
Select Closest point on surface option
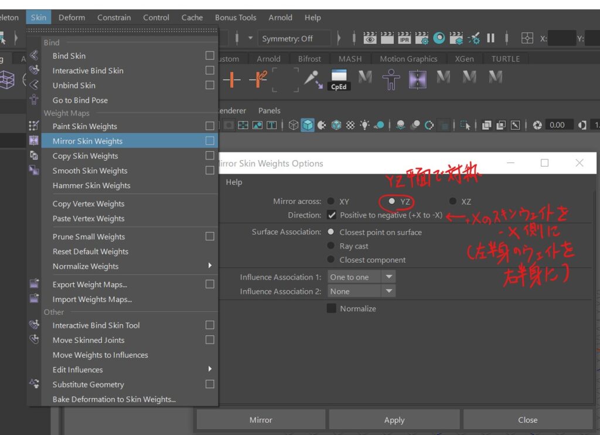[x=331, y=232]
